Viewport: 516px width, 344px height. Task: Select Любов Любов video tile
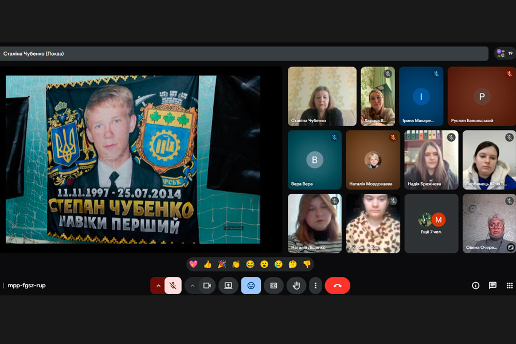coord(373,224)
